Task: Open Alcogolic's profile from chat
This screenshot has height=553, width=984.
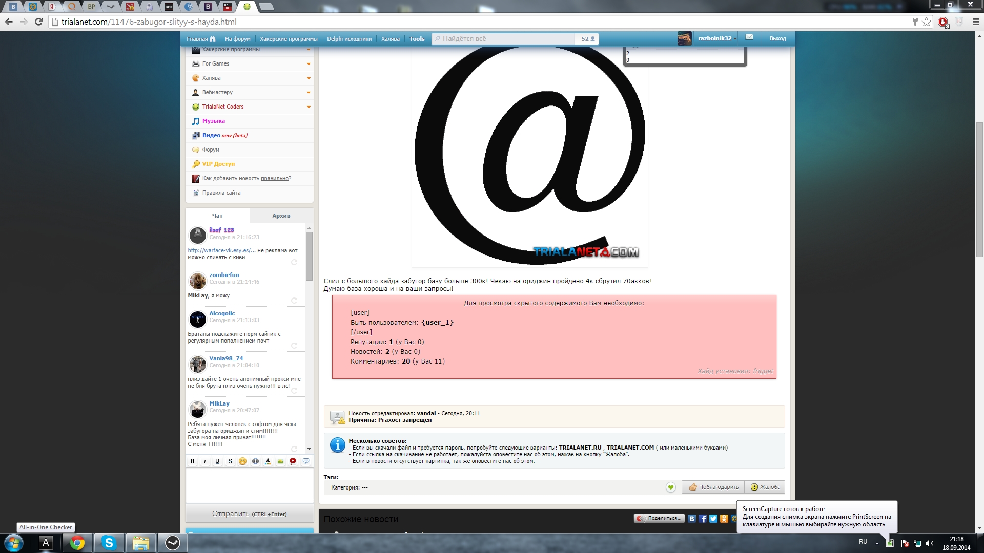Action: click(x=222, y=313)
